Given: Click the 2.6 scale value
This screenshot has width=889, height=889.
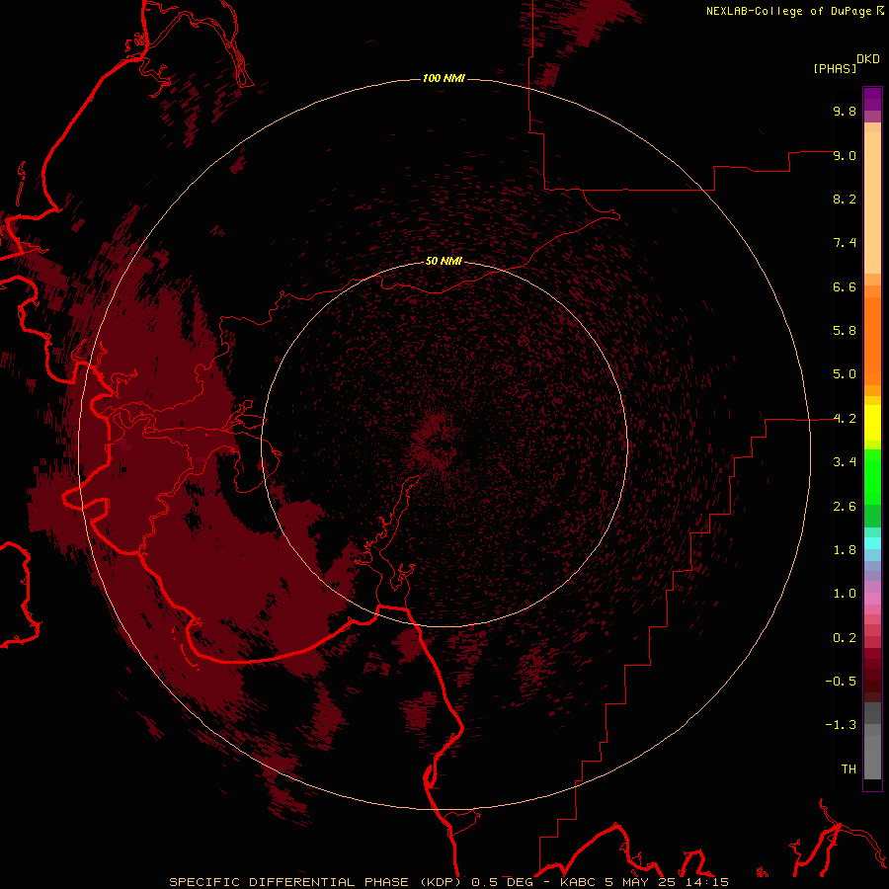Looking at the screenshot, I should pos(845,507).
